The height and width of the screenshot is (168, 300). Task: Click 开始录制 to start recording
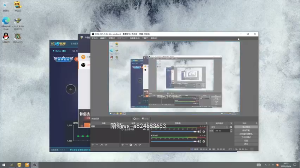pyautogui.click(x=246, y=130)
